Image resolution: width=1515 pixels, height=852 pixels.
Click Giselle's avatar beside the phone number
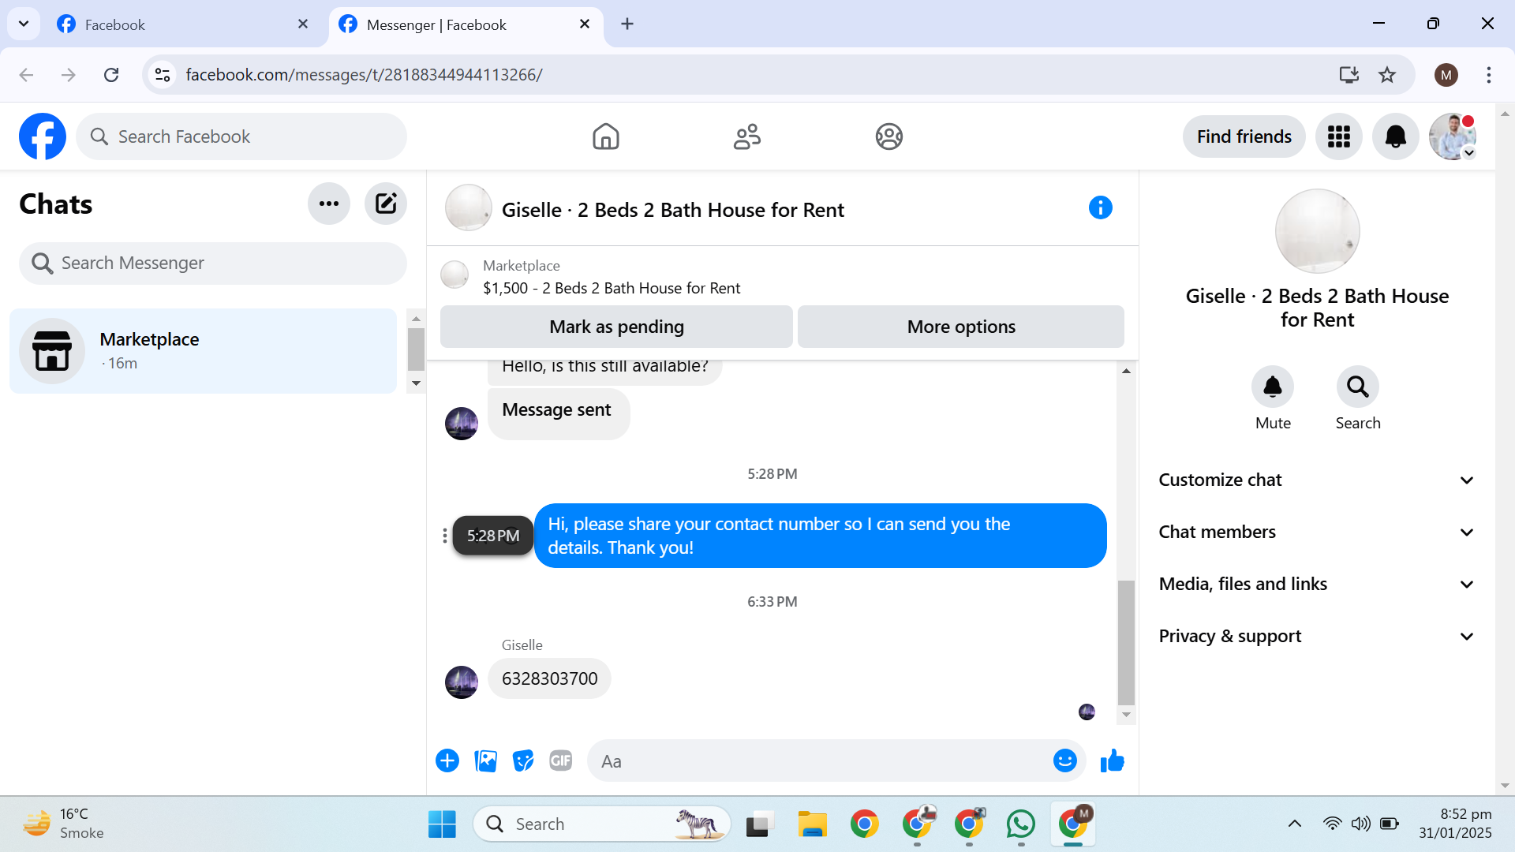coord(462,682)
